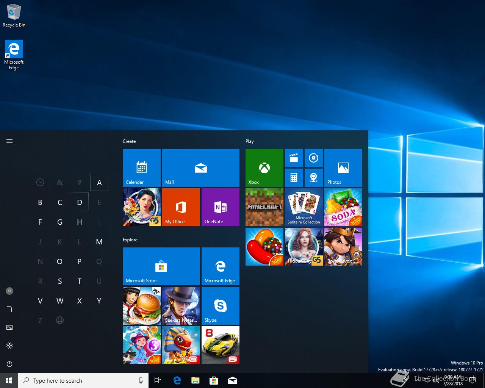Open the Candy Crush Saga tile
Viewport: 485px width, 388px height.
point(264,247)
